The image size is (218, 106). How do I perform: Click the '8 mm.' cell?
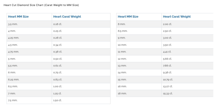coord(139,24)
